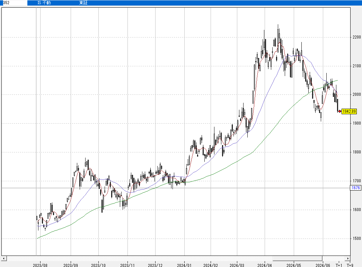Click the T+1 axis label
362x267 pixels.
(x=339, y=265)
